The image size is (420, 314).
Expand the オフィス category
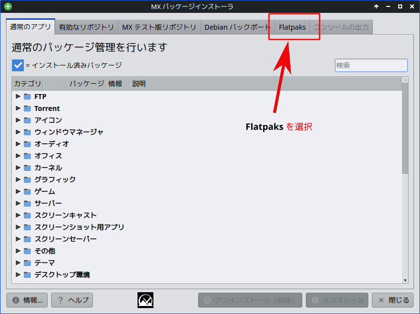18,156
